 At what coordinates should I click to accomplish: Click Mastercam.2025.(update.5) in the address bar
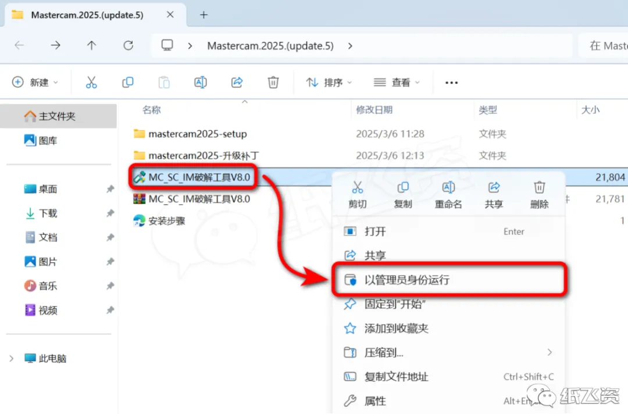coord(270,46)
